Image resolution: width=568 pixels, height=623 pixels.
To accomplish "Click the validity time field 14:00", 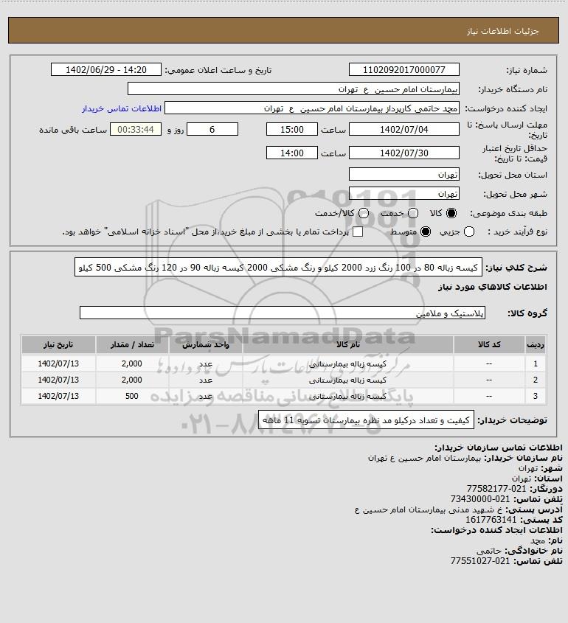I will click(x=292, y=153).
